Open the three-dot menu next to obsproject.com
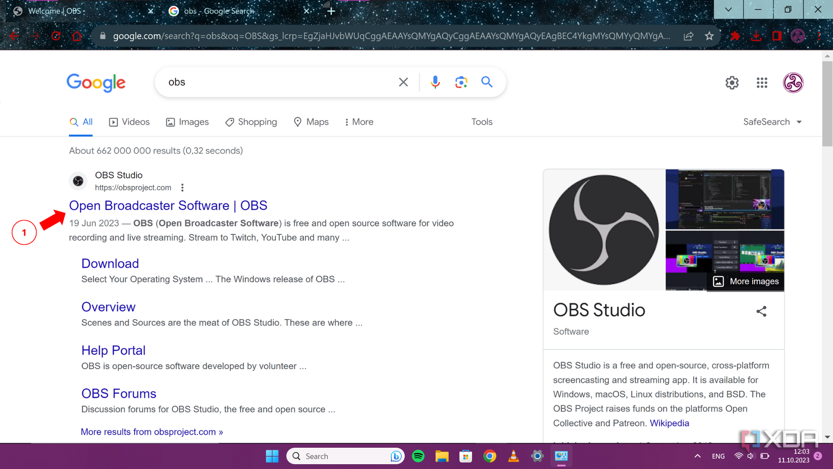This screenshot has height=469, width=833. 182,187
